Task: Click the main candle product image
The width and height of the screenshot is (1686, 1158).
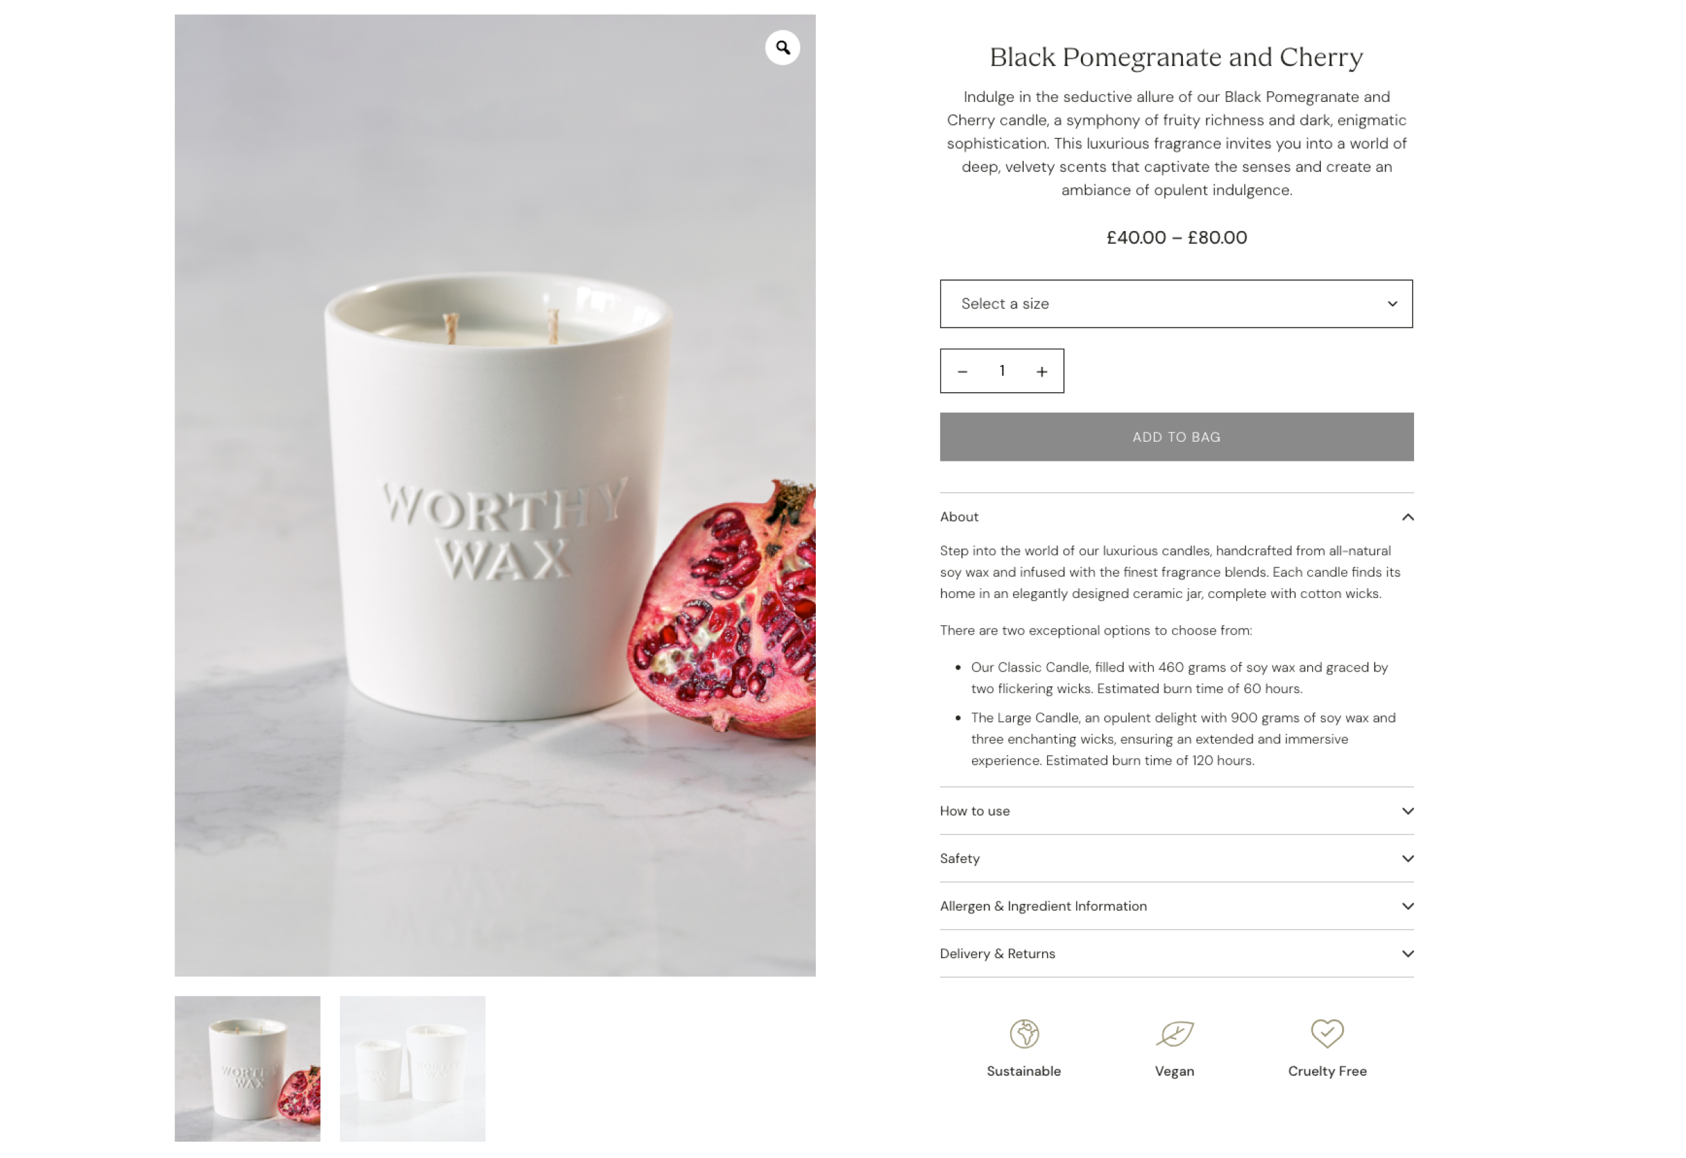Action: pos(495,495)
